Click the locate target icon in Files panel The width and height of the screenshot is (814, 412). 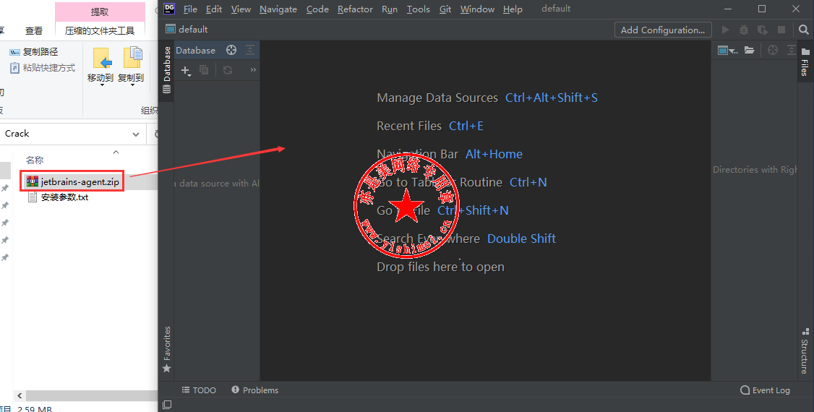point(773,50)
